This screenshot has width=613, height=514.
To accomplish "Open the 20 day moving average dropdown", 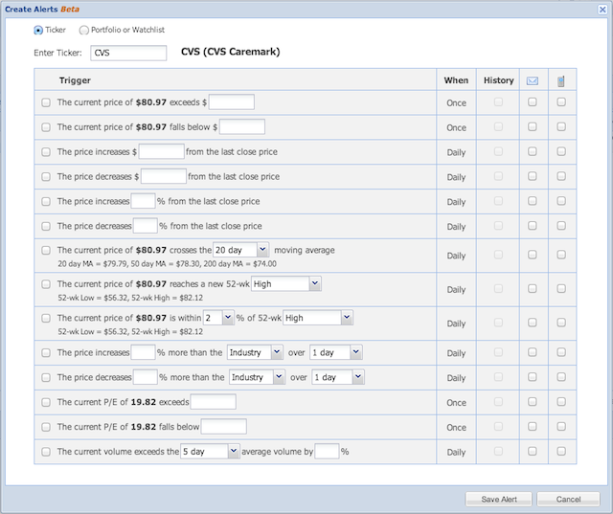I will pos(240,250).
